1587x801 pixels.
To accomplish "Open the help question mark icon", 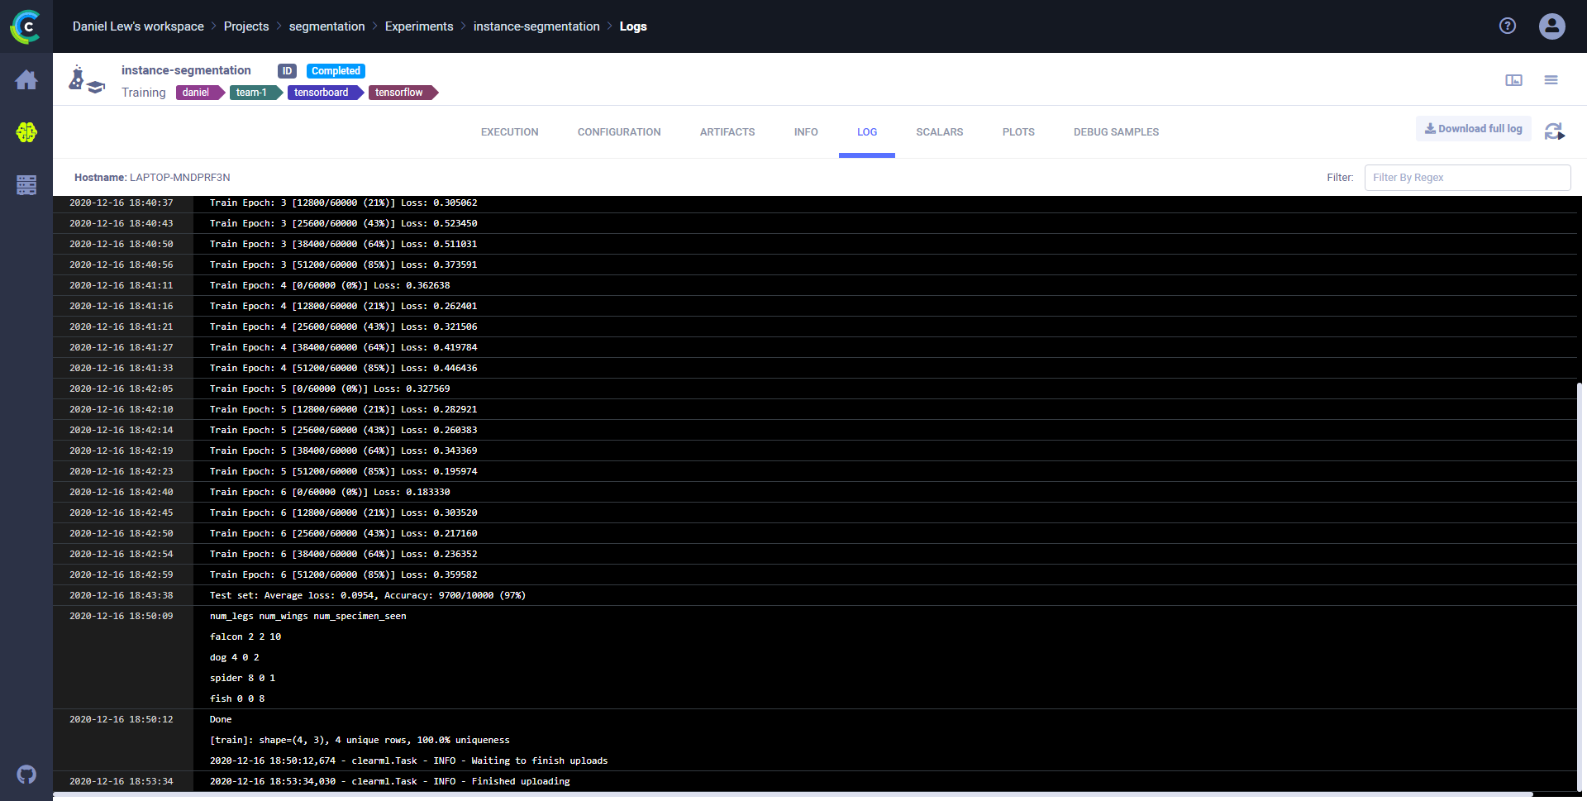I will pyautogui.click(x=1508, y=26).
